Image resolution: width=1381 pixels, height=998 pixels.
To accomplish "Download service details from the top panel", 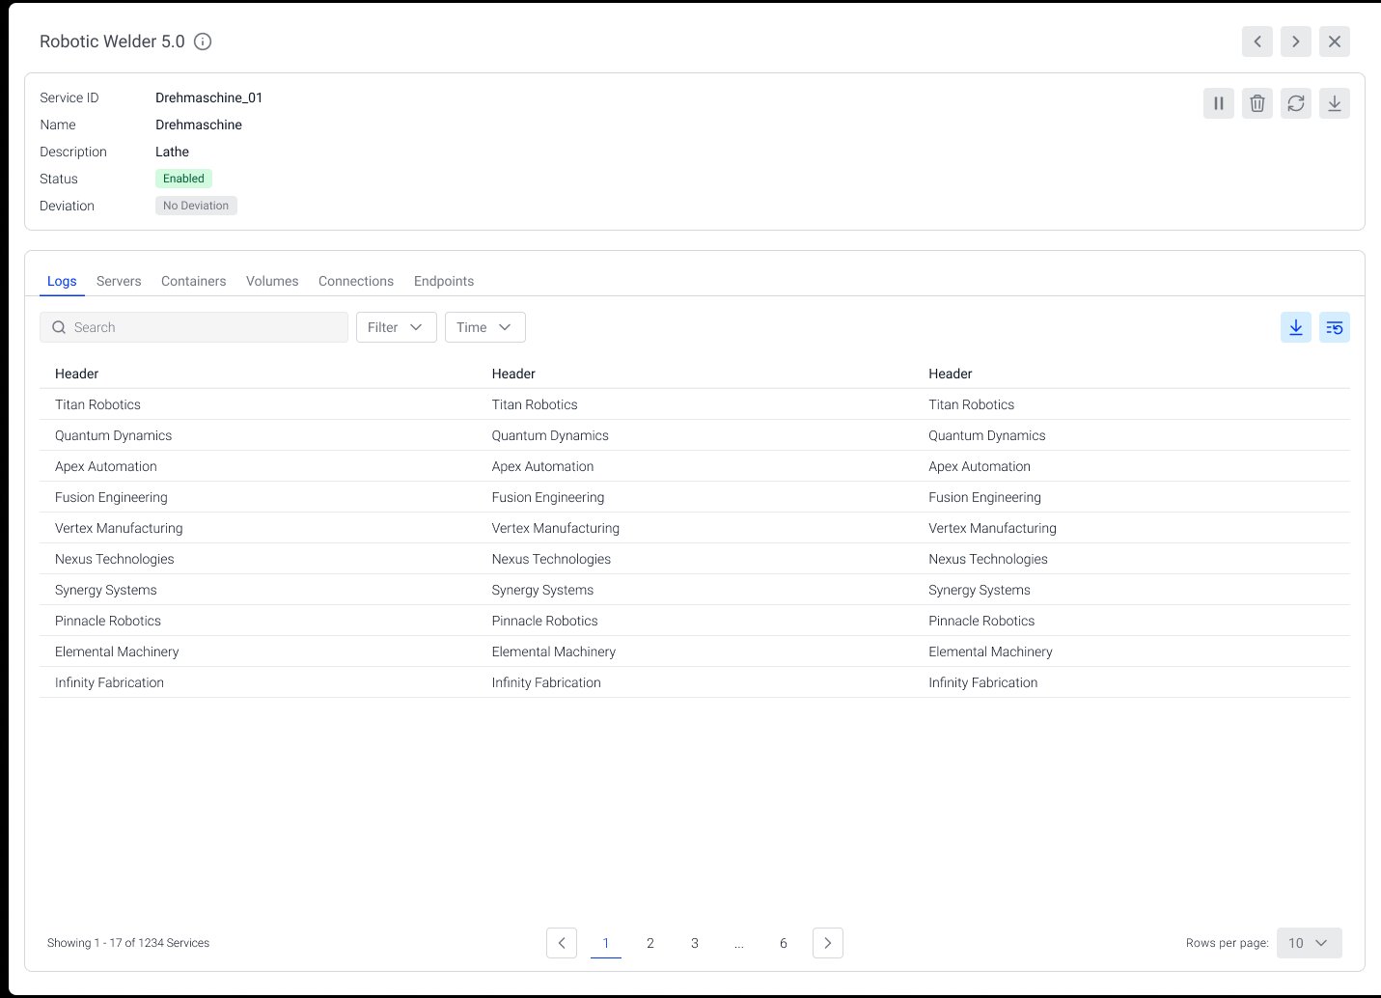I will tap(1334, 103).
